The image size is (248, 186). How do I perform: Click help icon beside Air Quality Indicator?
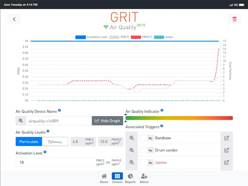click(162, 111)
